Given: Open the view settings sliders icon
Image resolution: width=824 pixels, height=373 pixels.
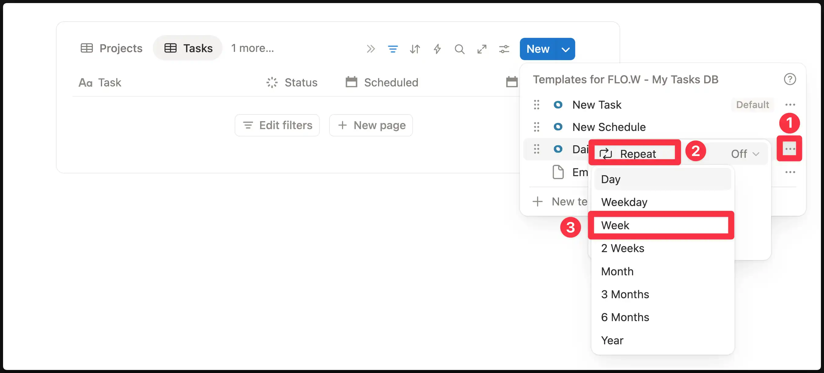Looking at the screenshot, I should click(x=504, y=49).
